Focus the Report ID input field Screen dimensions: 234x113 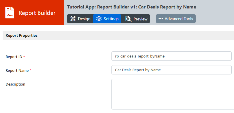[x=171, y=56]
